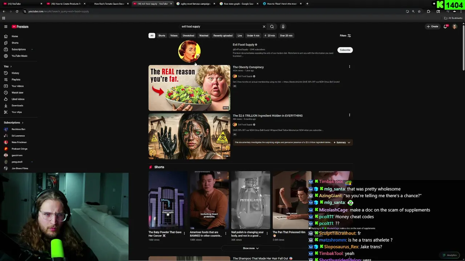Expand Show more under Shorts
This screenshot has height=261, width=465.
coord(251,248)
